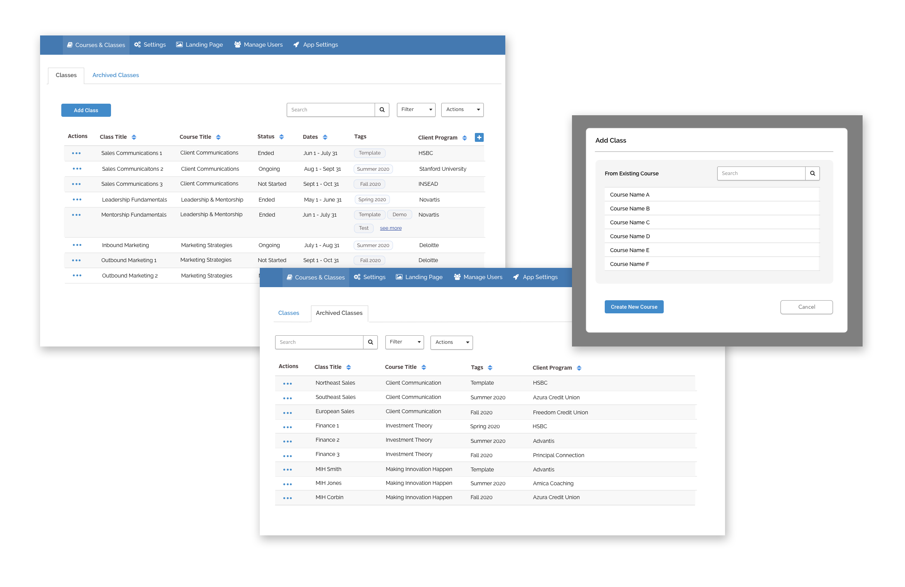Open Actions dropdown in Classes panel
Viewport: 905px width, 587px height.
point(462,110)
